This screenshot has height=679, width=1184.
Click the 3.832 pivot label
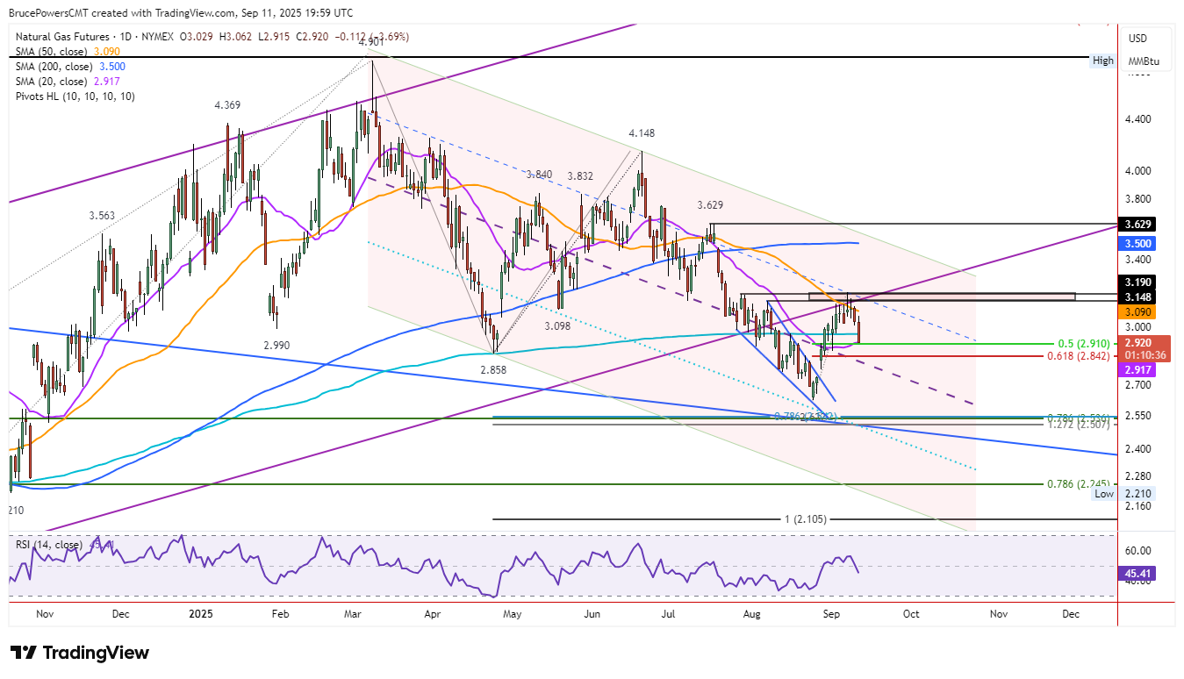(580, 175)
